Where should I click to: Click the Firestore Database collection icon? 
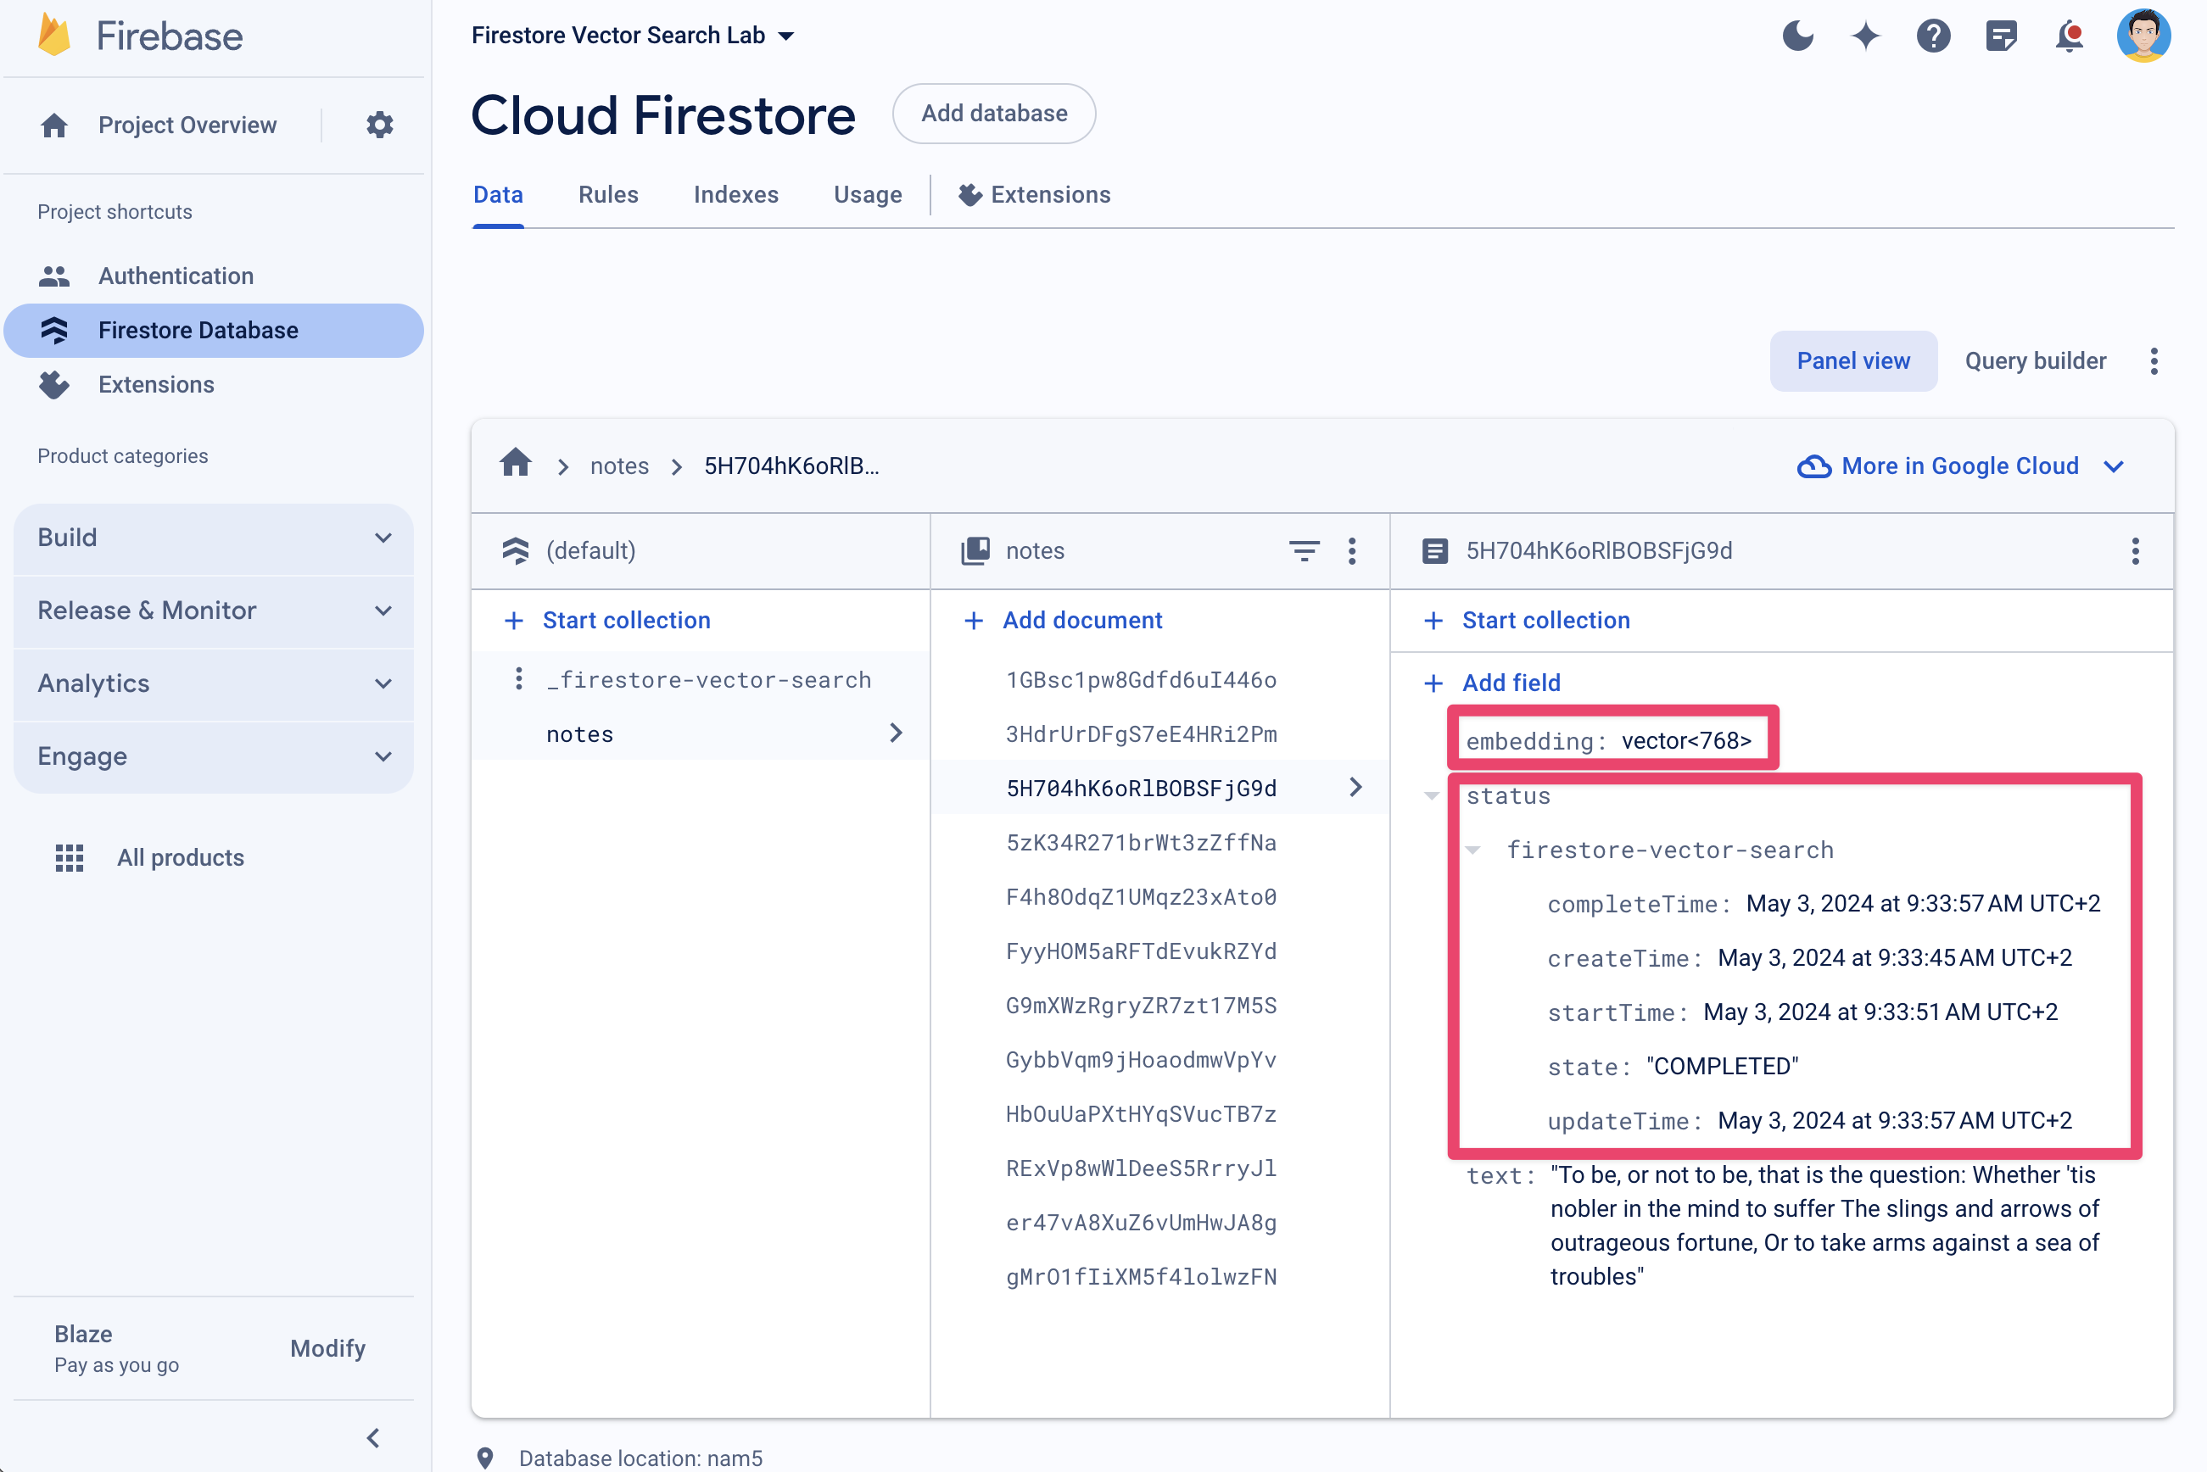point(54,329)
